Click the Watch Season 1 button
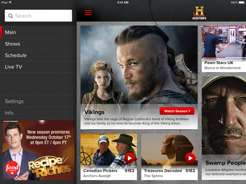Viewport: 246px width, 184px height. tap(177, 111)
